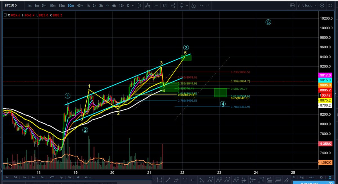This screenshot has width=338, height=184.
Task: Create an alert with the alarm clock icon
Action: [174, 5]
